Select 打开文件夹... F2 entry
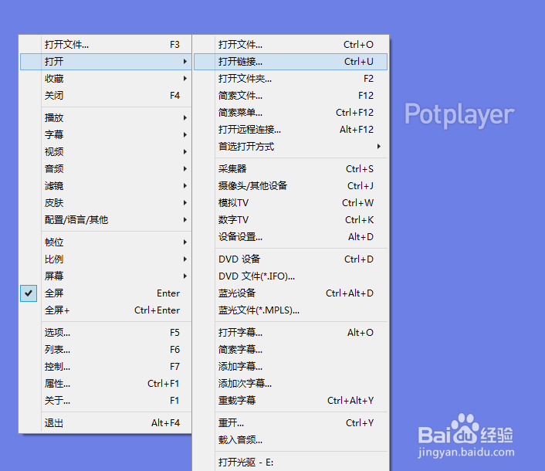The height and width of the screenshot is (471, 545). click(x=290, y=79)
